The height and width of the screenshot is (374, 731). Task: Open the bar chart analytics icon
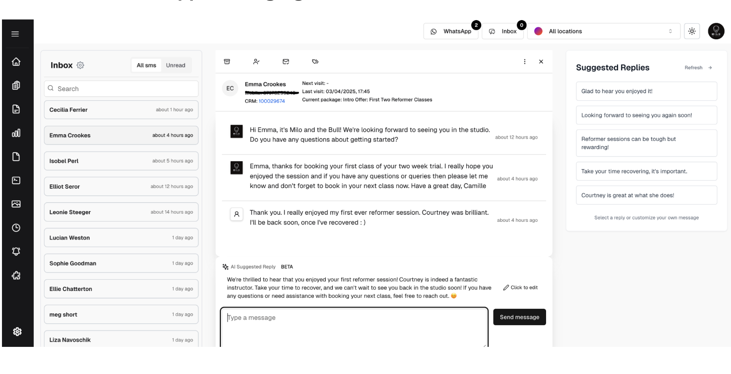coord(16,133)
